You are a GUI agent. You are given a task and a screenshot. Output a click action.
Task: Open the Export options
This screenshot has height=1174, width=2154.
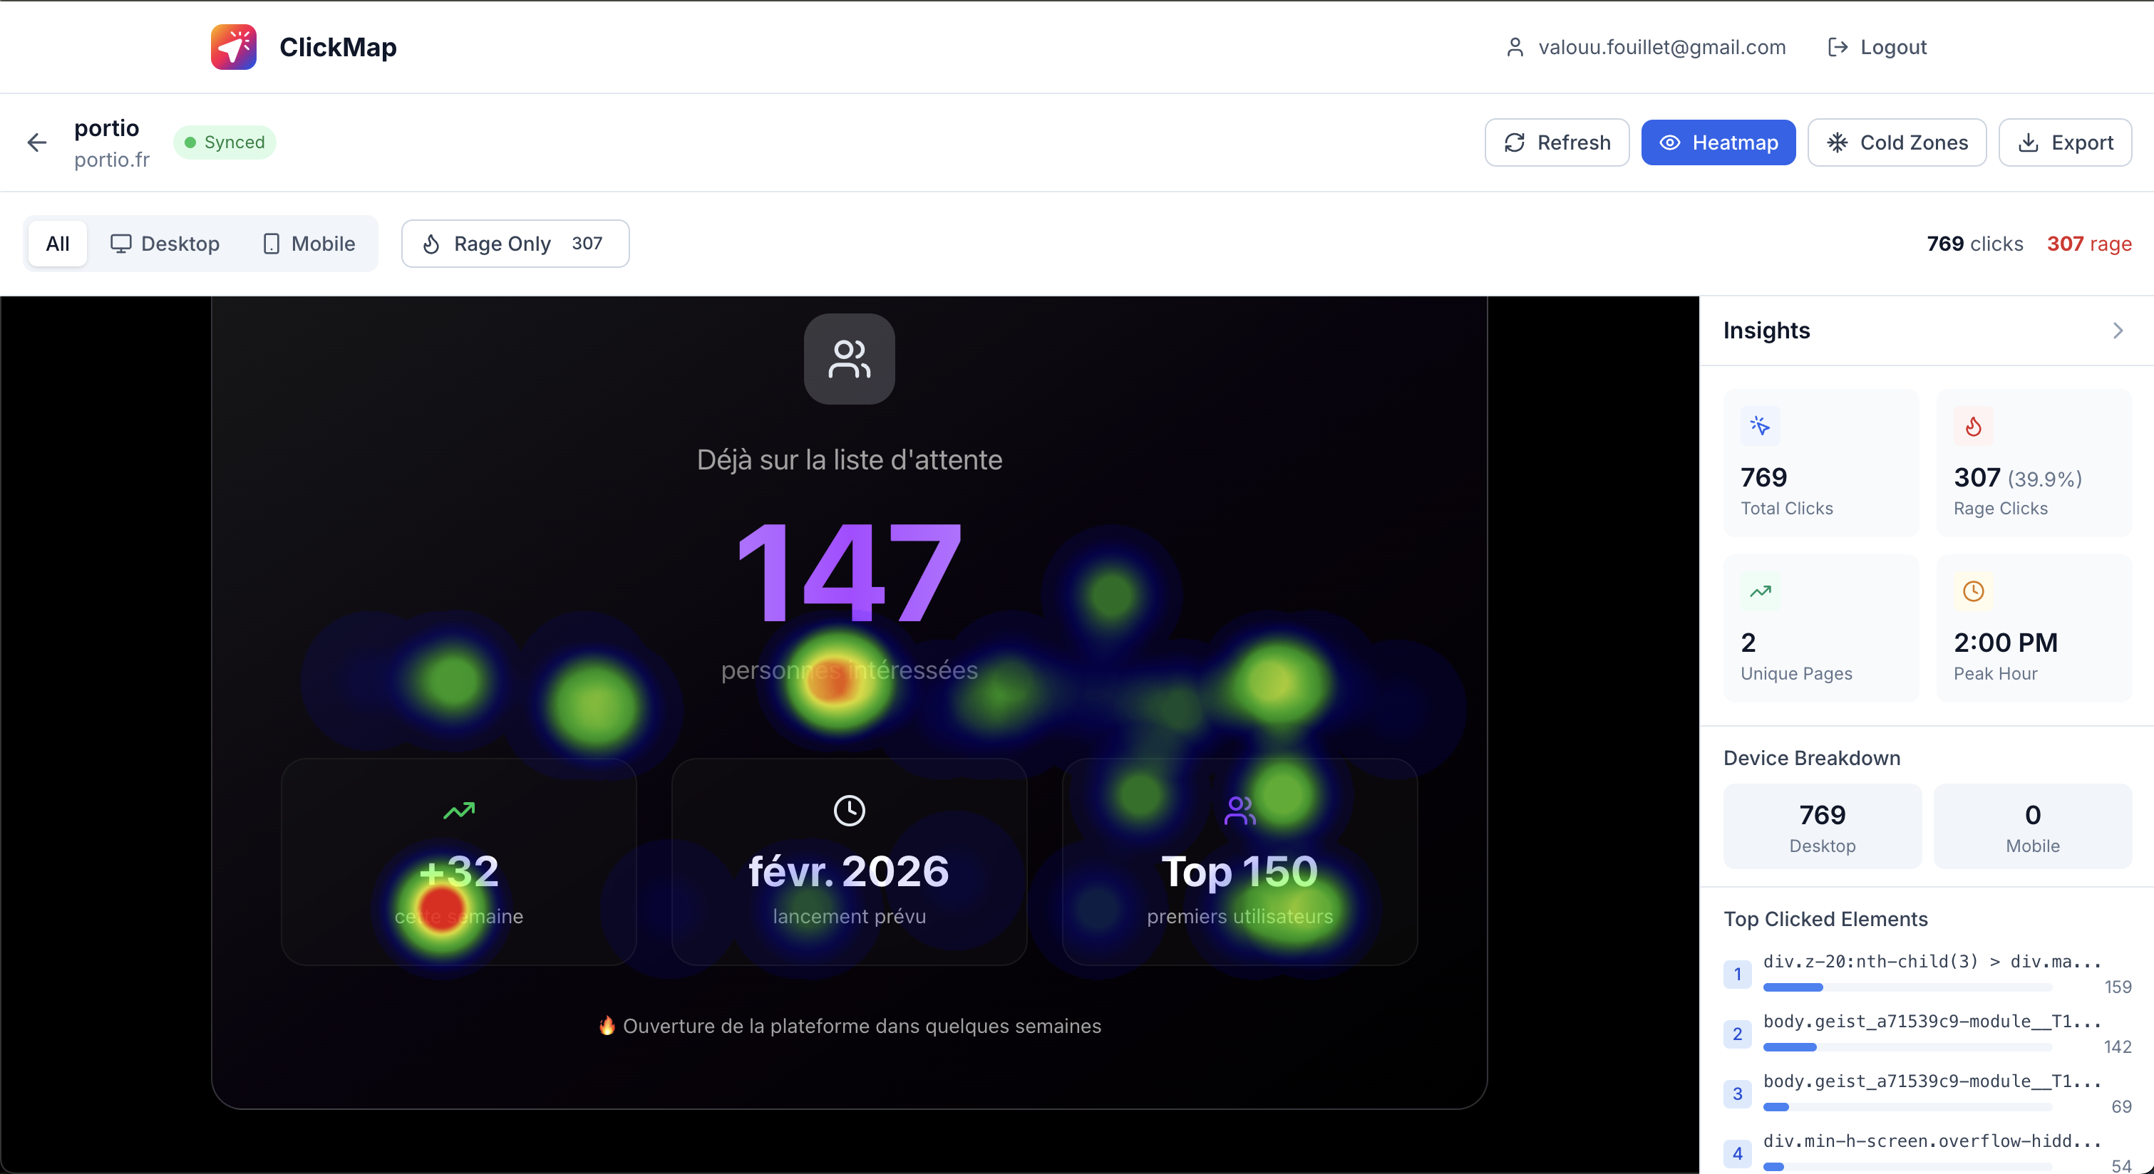[2064, 143]
